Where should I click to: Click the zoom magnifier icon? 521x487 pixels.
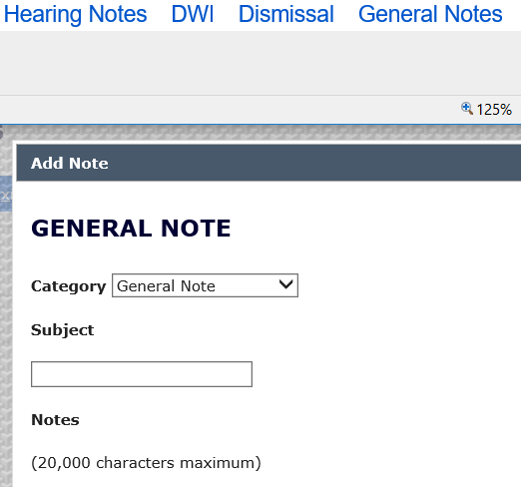click(x=467, y=109)
